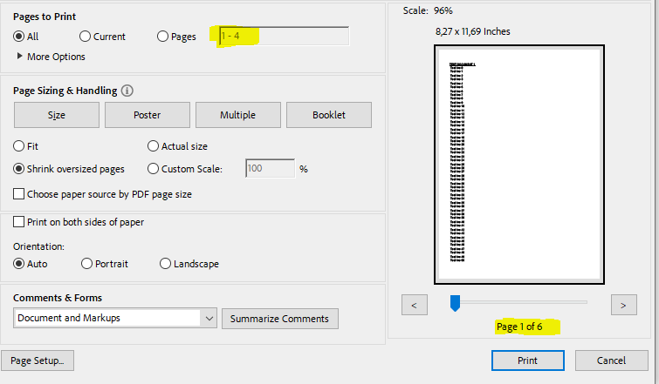Check Choose paper source by PDF page size
Viewport: 659px width, 384px height.
(x=19, y=194)
